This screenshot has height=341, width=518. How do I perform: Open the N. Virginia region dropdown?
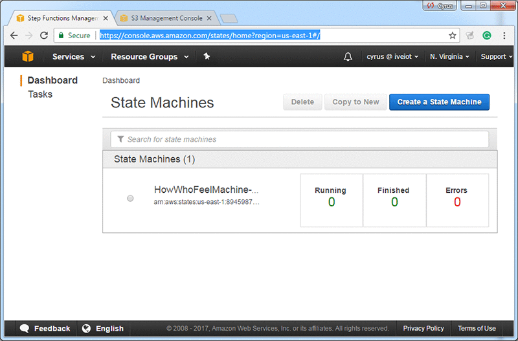[x=449, y=57]
